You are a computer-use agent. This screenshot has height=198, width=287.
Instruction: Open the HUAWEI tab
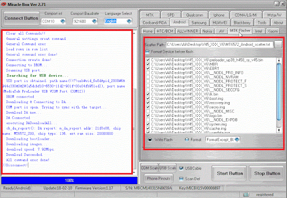[220, 23]
